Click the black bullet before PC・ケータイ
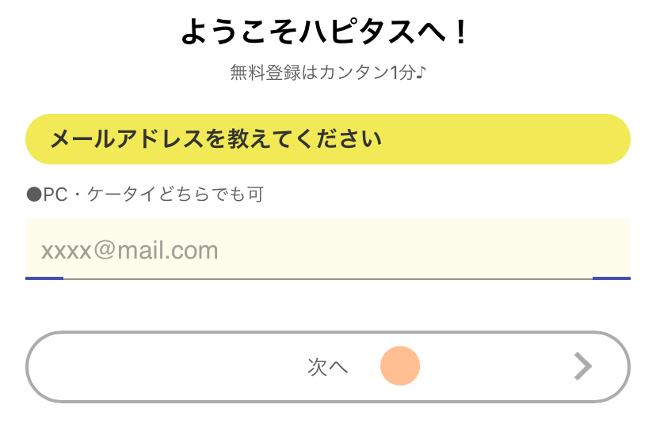This screenshot has height=431, width=656. tap(33, 195)
